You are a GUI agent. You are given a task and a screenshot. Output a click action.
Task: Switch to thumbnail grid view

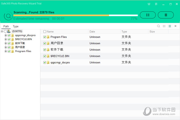(164, 26)
